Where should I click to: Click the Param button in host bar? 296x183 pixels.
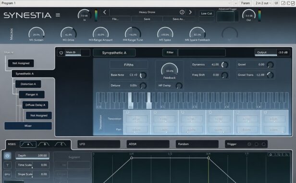[x=246, y=3]
